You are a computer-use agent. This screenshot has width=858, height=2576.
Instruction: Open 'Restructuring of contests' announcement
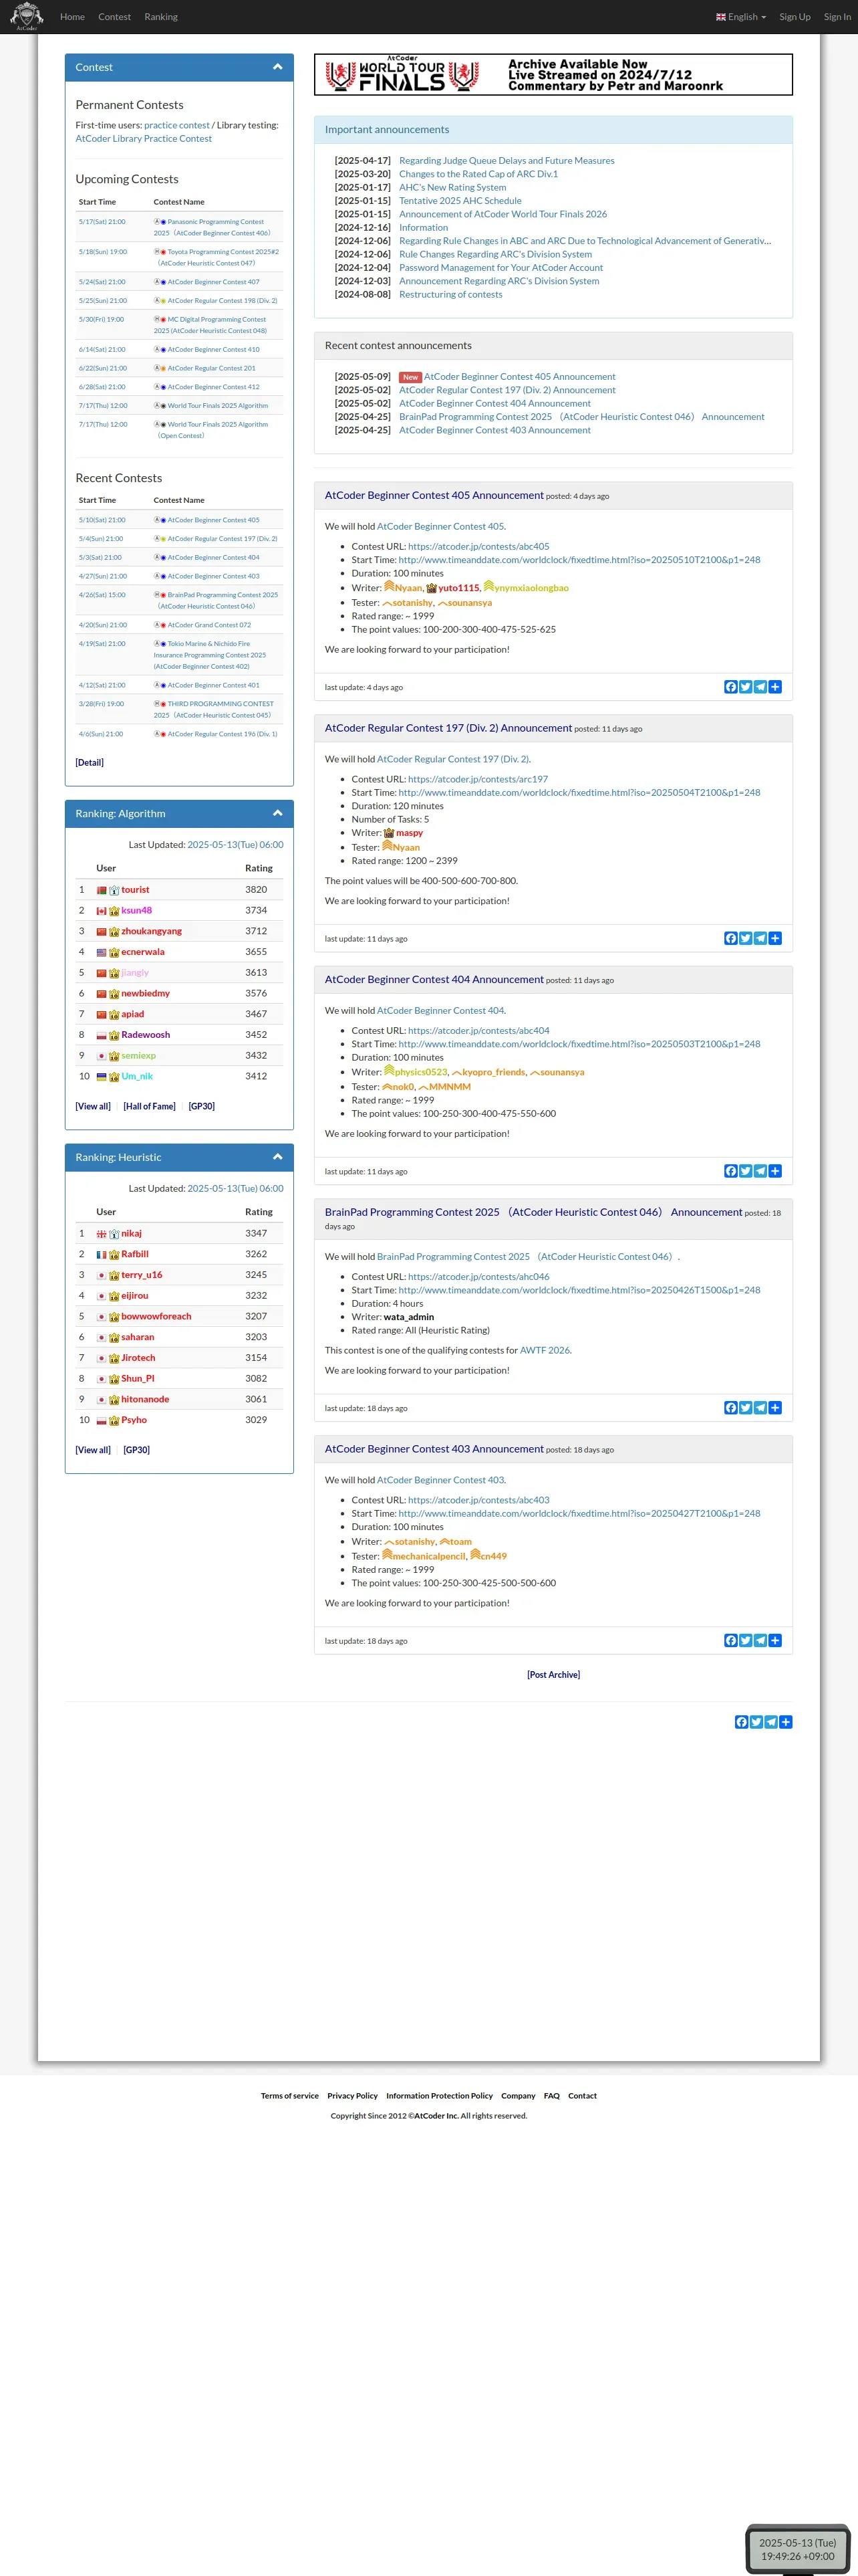[x=450, y=294]
